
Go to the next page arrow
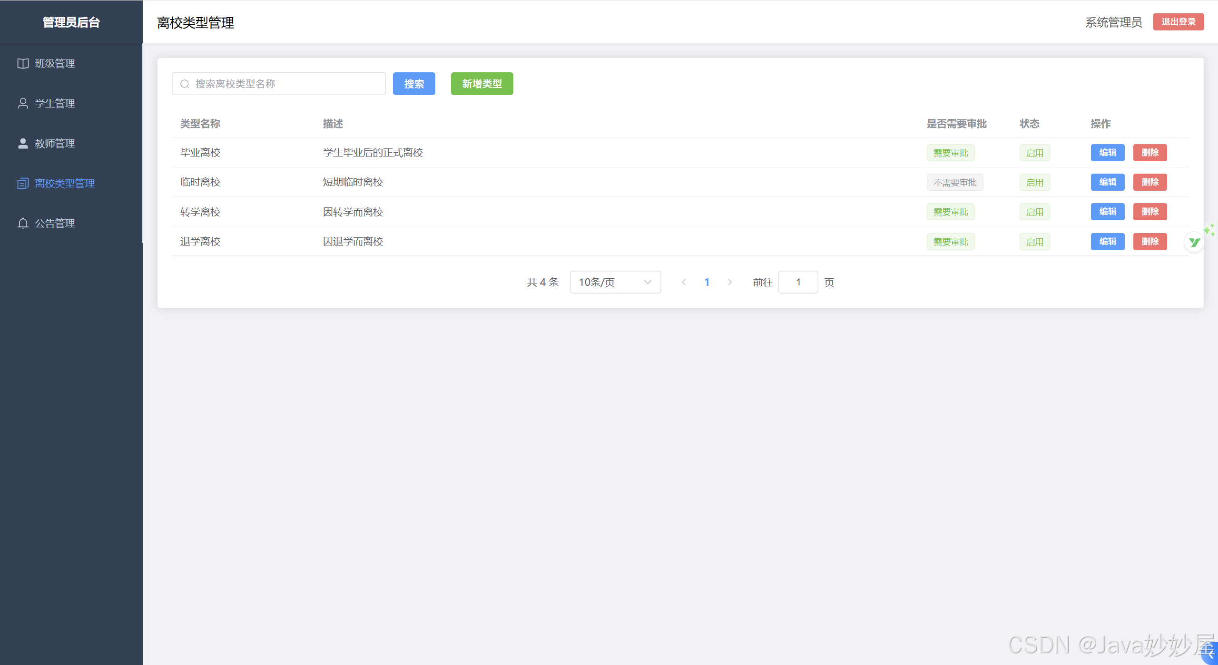730,282
